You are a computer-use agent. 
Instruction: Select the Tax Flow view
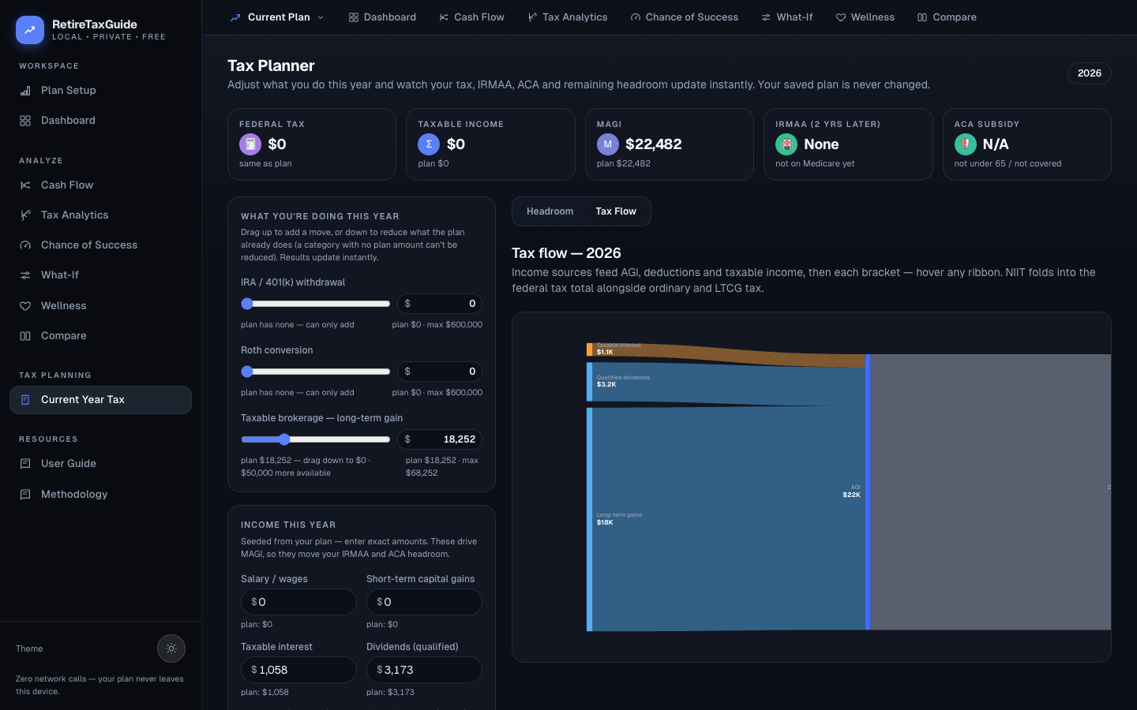(616, 211)
